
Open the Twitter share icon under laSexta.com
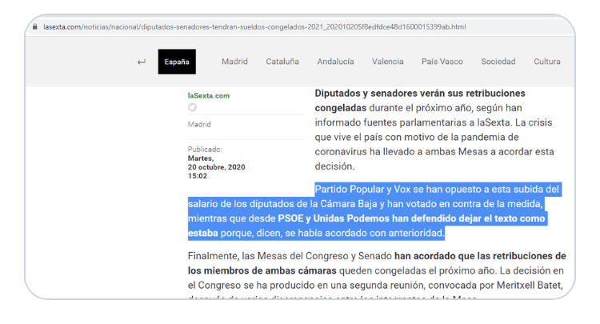click(192, 107)
